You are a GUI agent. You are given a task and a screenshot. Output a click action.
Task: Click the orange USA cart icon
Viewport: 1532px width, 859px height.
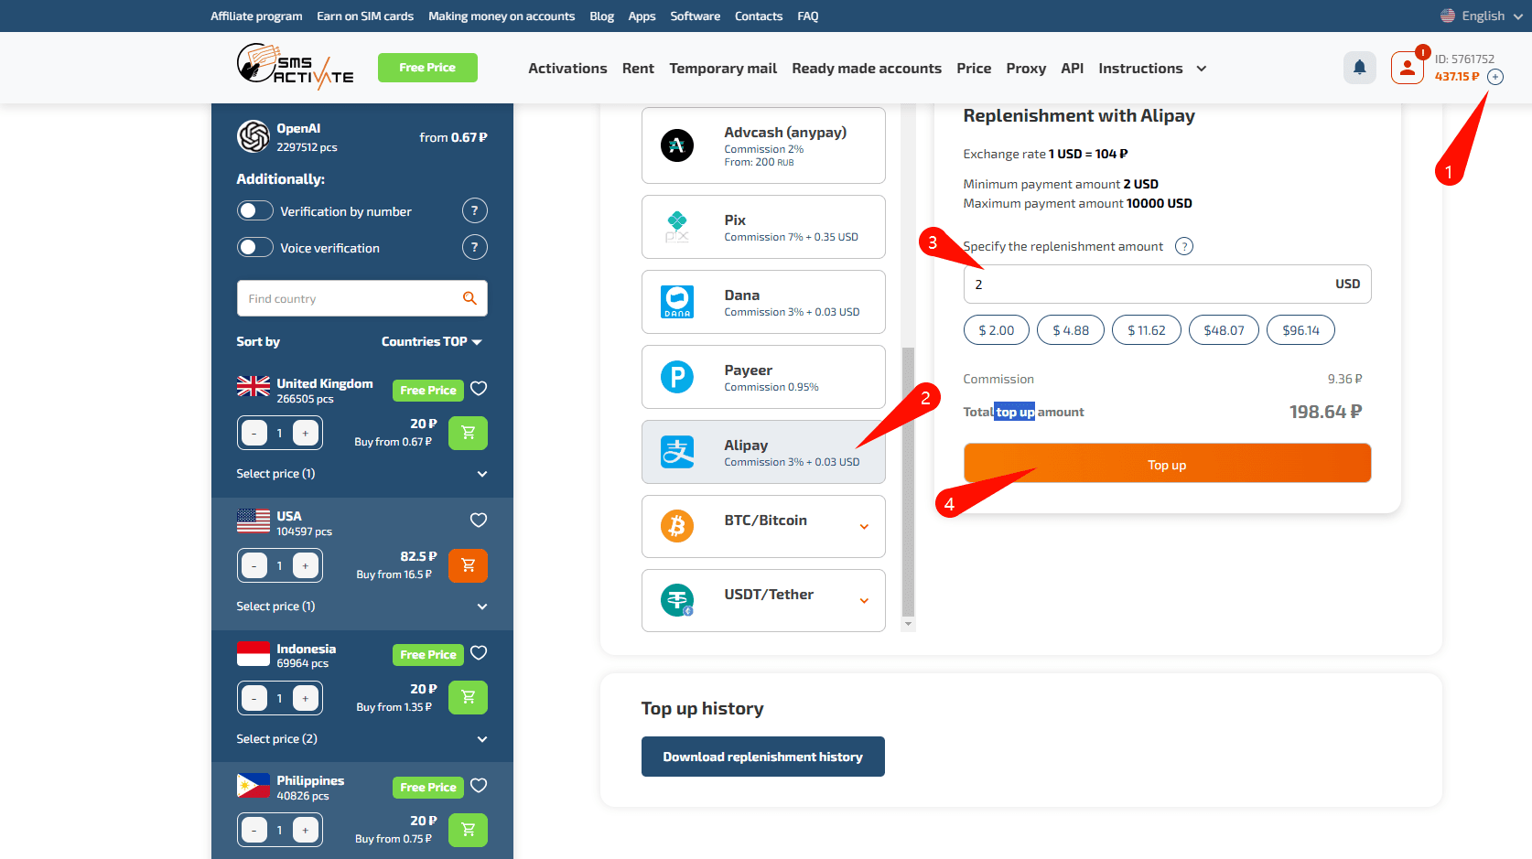468,565
